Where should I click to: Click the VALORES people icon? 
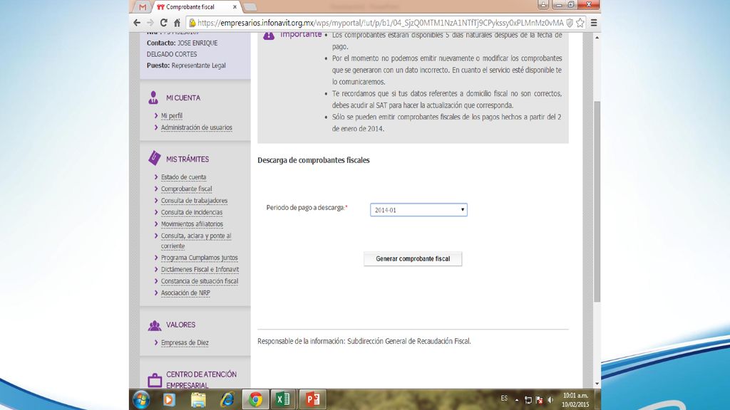[x=155, y=325]
